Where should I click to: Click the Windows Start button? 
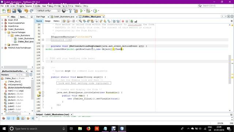click(4, 129)
